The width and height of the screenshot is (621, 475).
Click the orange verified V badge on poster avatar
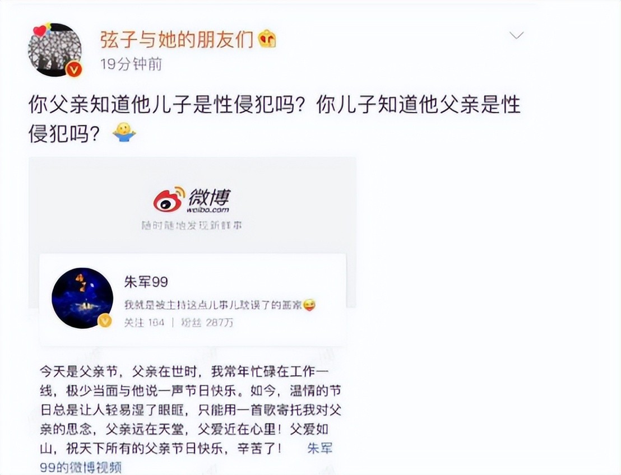pos(73,69)
